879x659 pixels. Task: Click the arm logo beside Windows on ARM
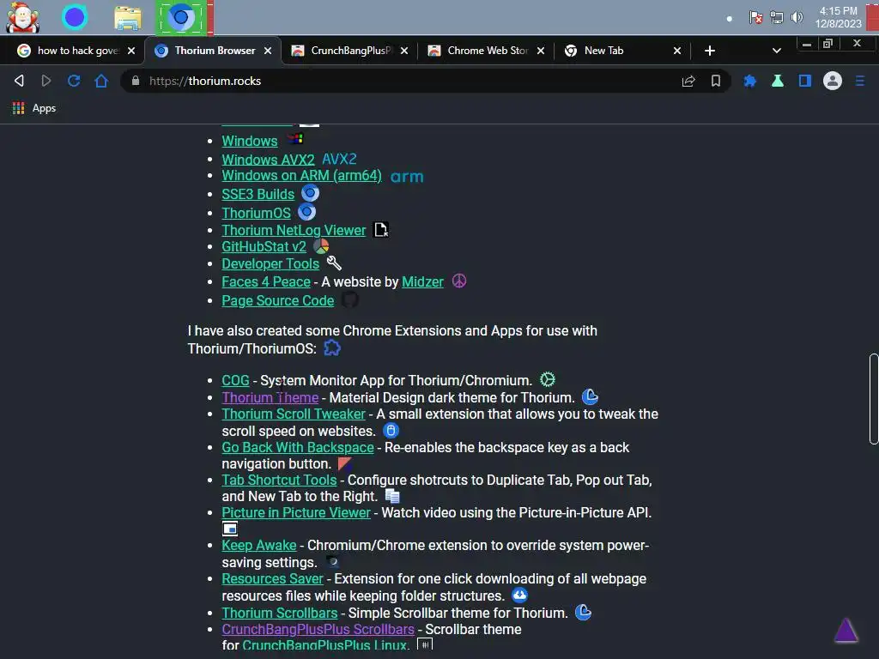coord(407,177)
